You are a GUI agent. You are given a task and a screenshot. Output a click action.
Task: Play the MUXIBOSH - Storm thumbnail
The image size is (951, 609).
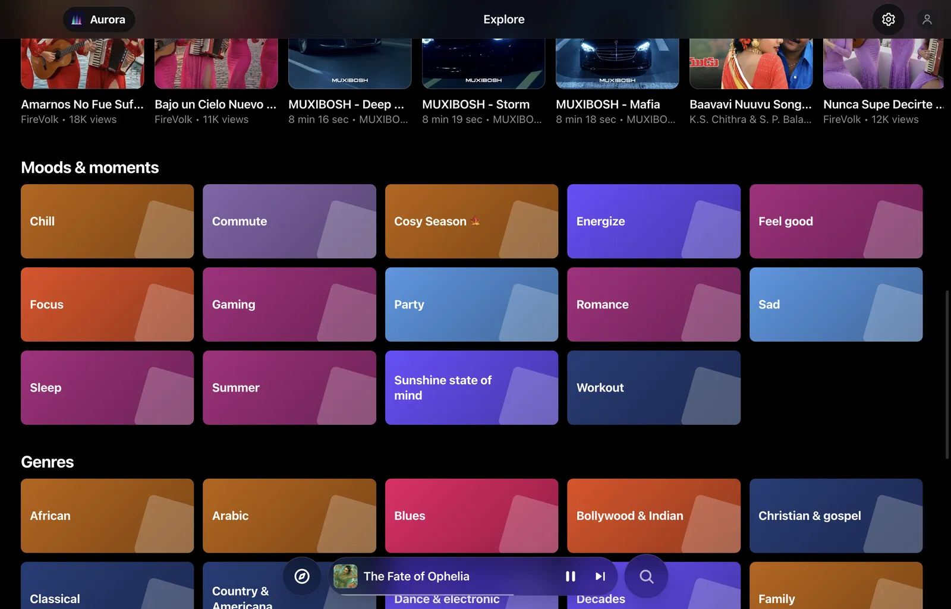(483, 64)
